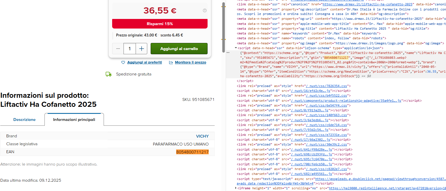Viewport: 446px width, 191px height.
Task: Open _nuxt/16/efd2c4e….js script link
Action: coord(311,91)
